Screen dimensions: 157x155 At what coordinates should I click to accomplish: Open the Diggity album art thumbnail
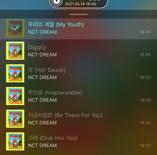(x=15, y=51)
